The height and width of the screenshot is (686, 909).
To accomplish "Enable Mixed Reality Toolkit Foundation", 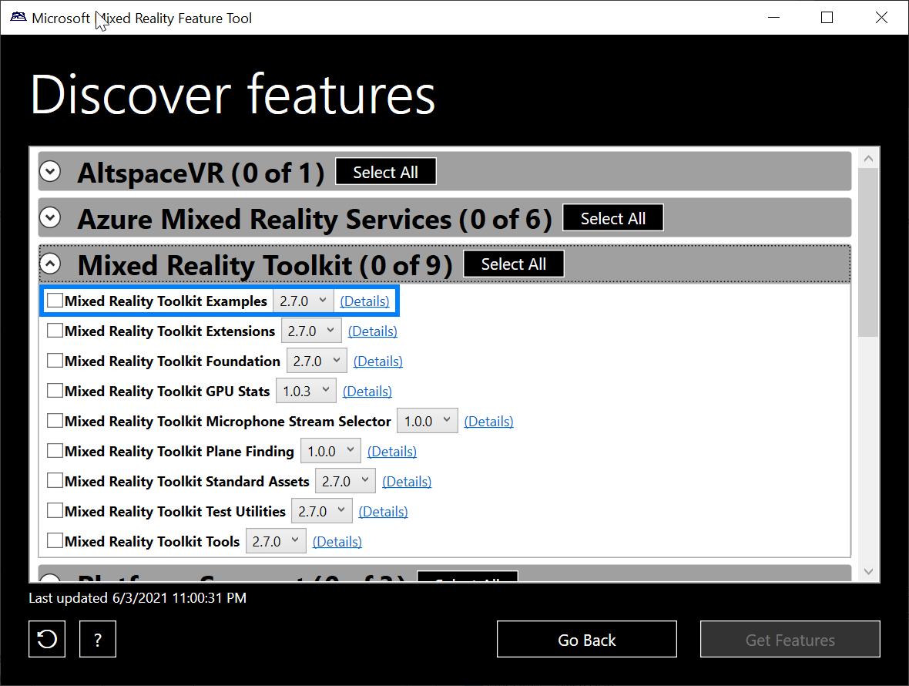I will point(55,360).
